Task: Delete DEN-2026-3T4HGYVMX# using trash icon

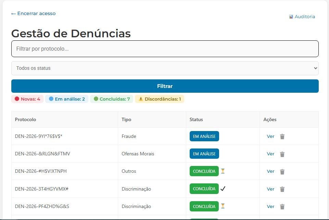Action: pos(282,189)
